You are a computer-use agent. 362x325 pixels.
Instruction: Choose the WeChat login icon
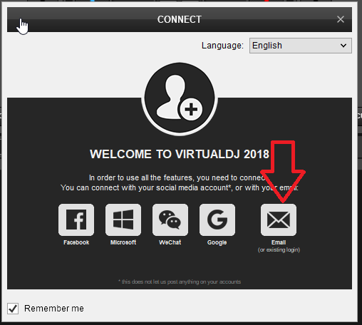pos(170,220)
